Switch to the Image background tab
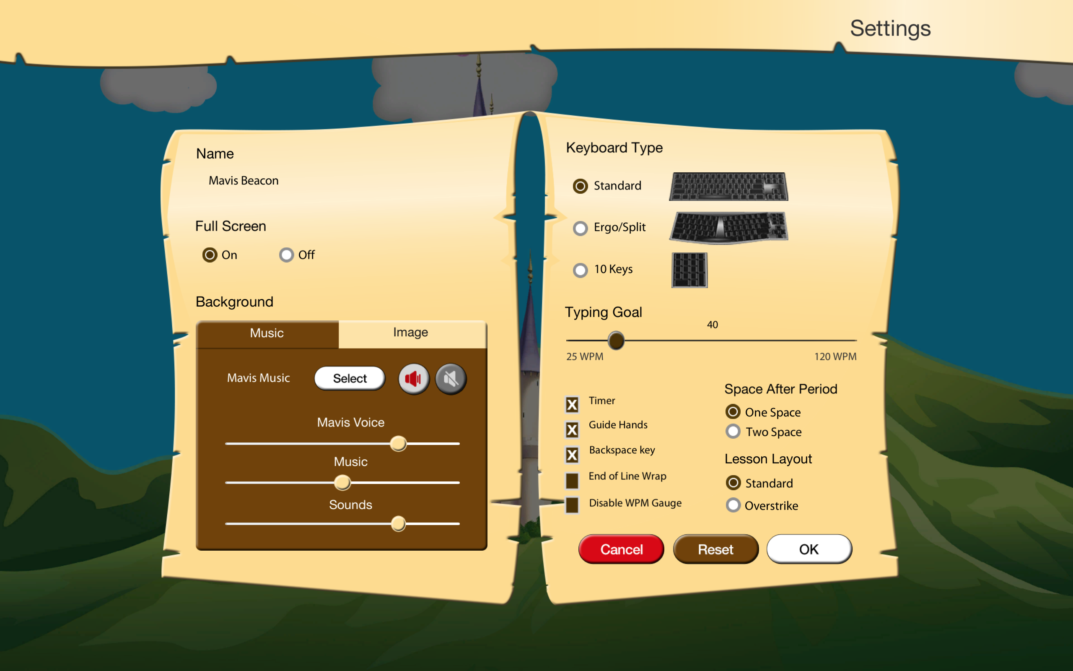Screen dimensions: 1073x671 pyautogui.click(x=409, y=333)
